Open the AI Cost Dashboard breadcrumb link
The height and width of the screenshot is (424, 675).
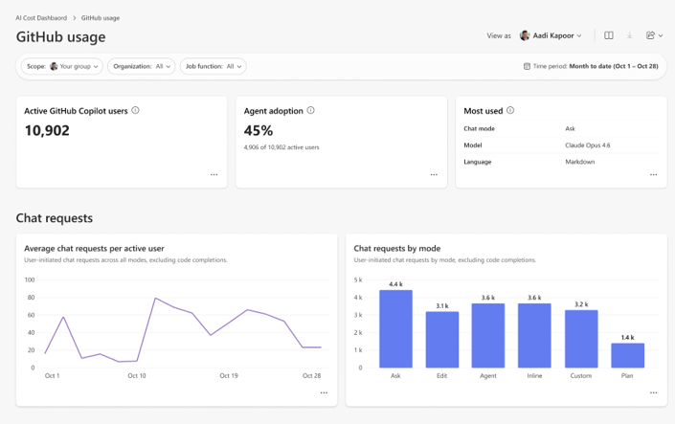point(41,18)
